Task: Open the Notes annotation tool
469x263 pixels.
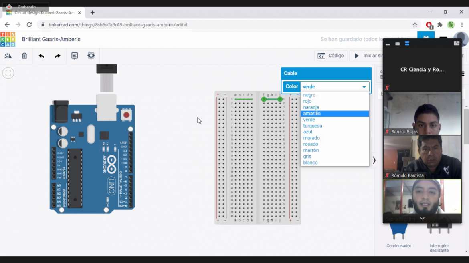Action: point(74,56)
